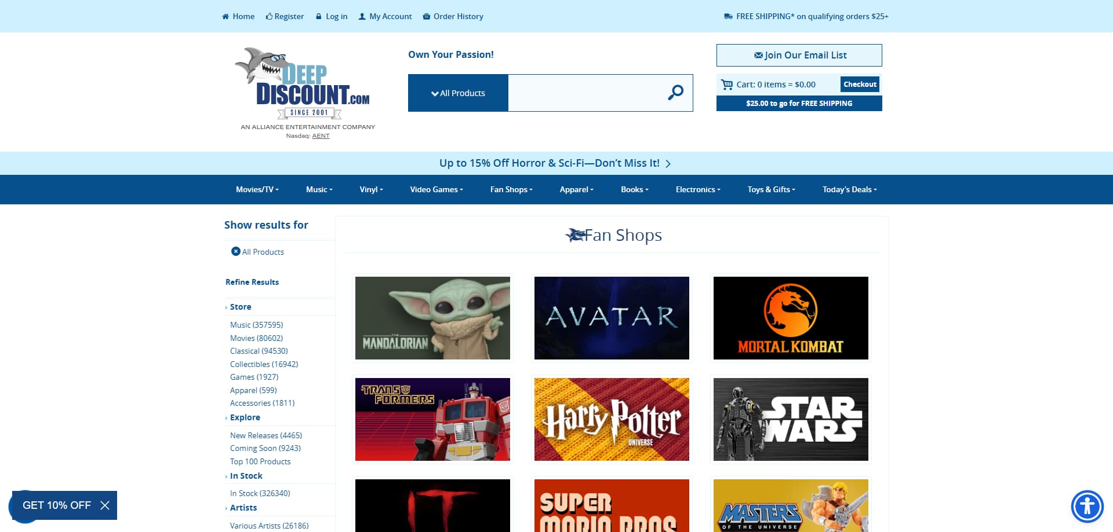Filter by Apparel (599) in sidebar

coord(253,390)
